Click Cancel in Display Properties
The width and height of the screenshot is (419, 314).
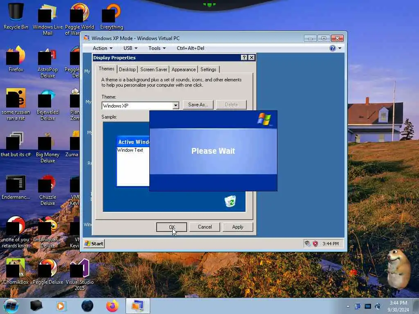(205, 227)
